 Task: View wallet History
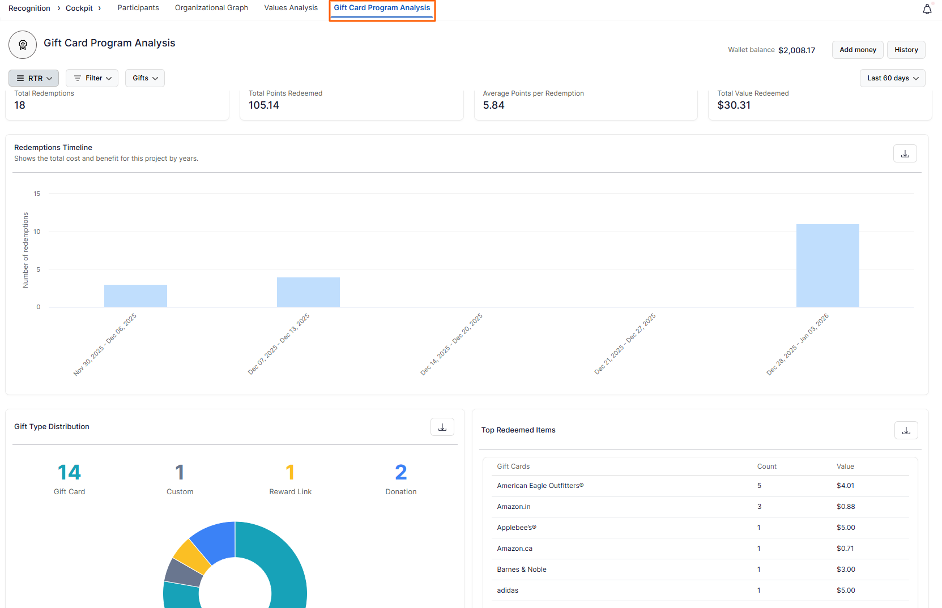click(x=906, y=50)
